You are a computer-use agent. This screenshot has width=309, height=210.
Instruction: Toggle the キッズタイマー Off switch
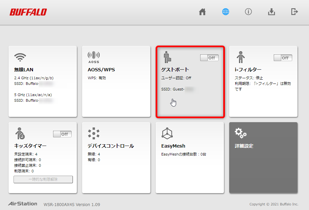(62, 134)
